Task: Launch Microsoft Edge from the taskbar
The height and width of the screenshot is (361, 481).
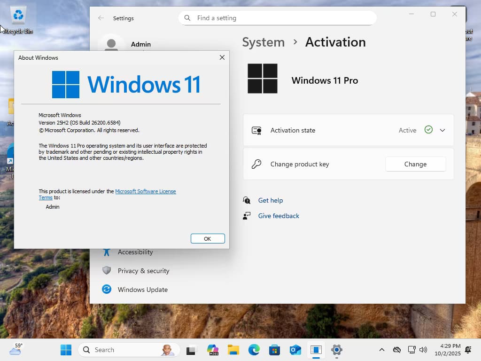Action: click(x=254, y=350)
